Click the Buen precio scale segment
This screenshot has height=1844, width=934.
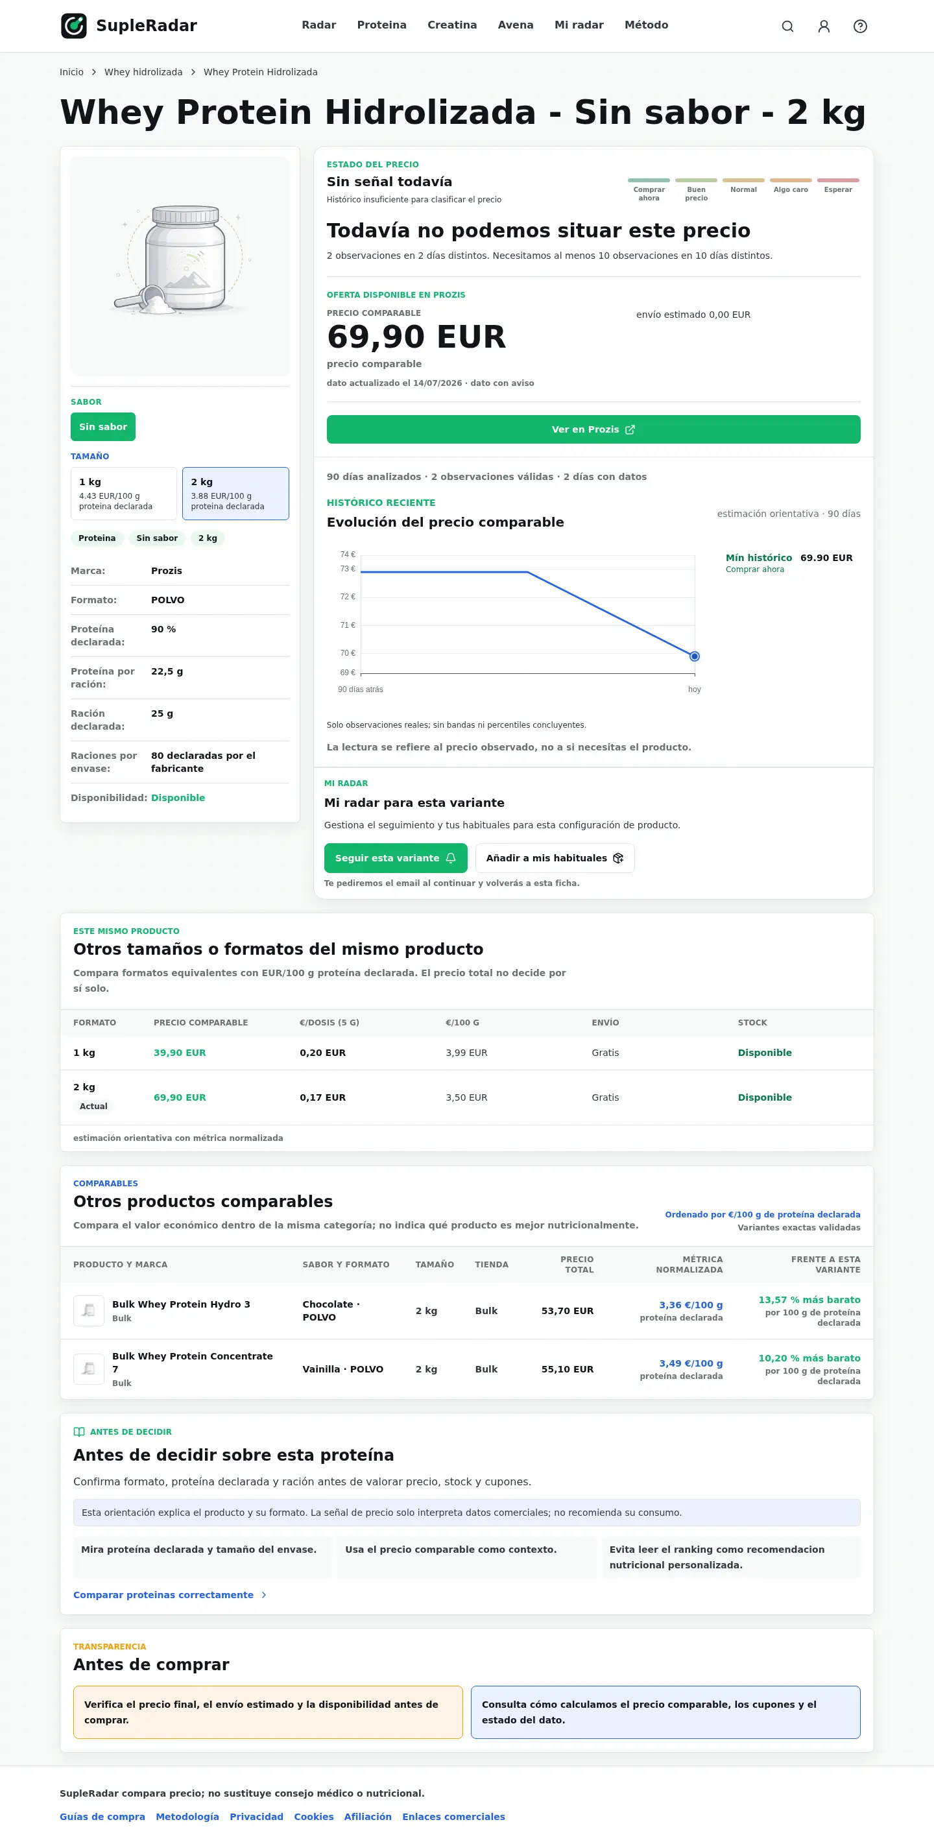(x=696, y=189)
